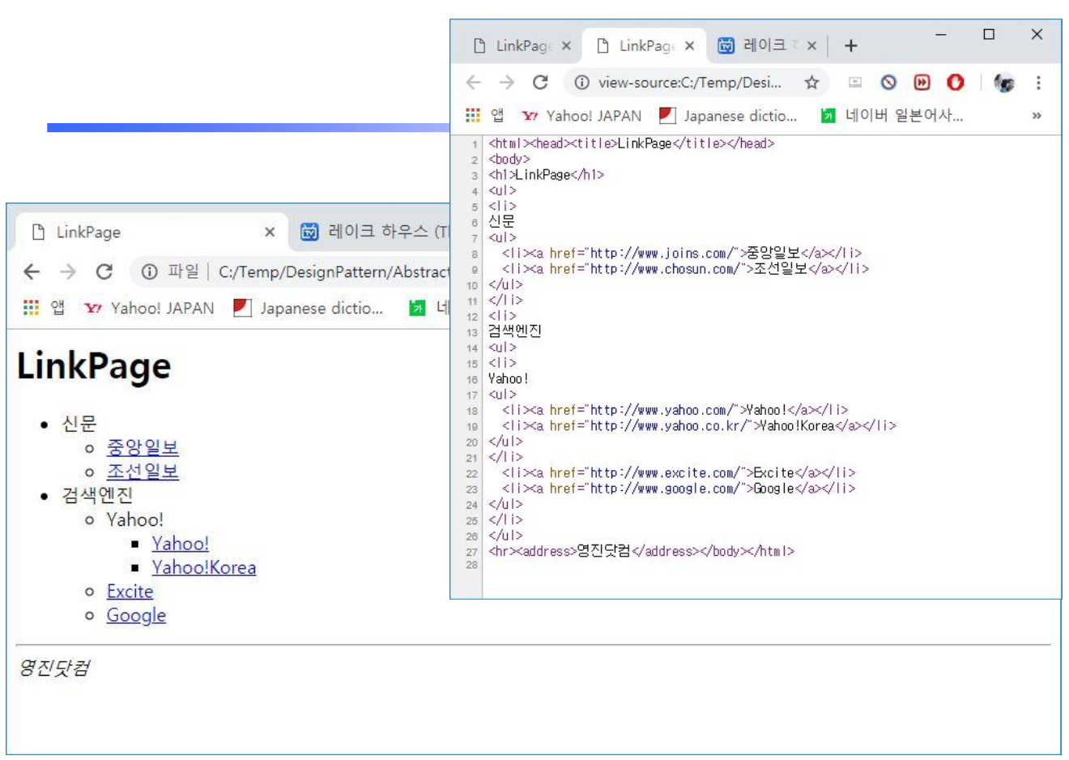Image resolution: width=1069 pixels, height=760 pixels.
Task: Click 신문 list item on rendered page
Action: click(79, 423)
